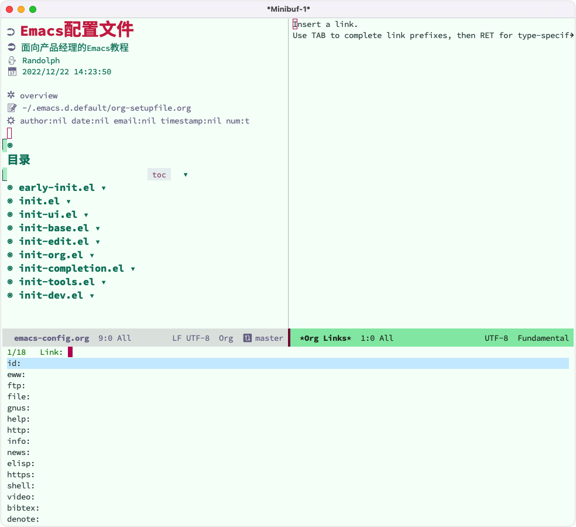Choose the denote: link prefix

pyautogui.click(x=288, y=519)
